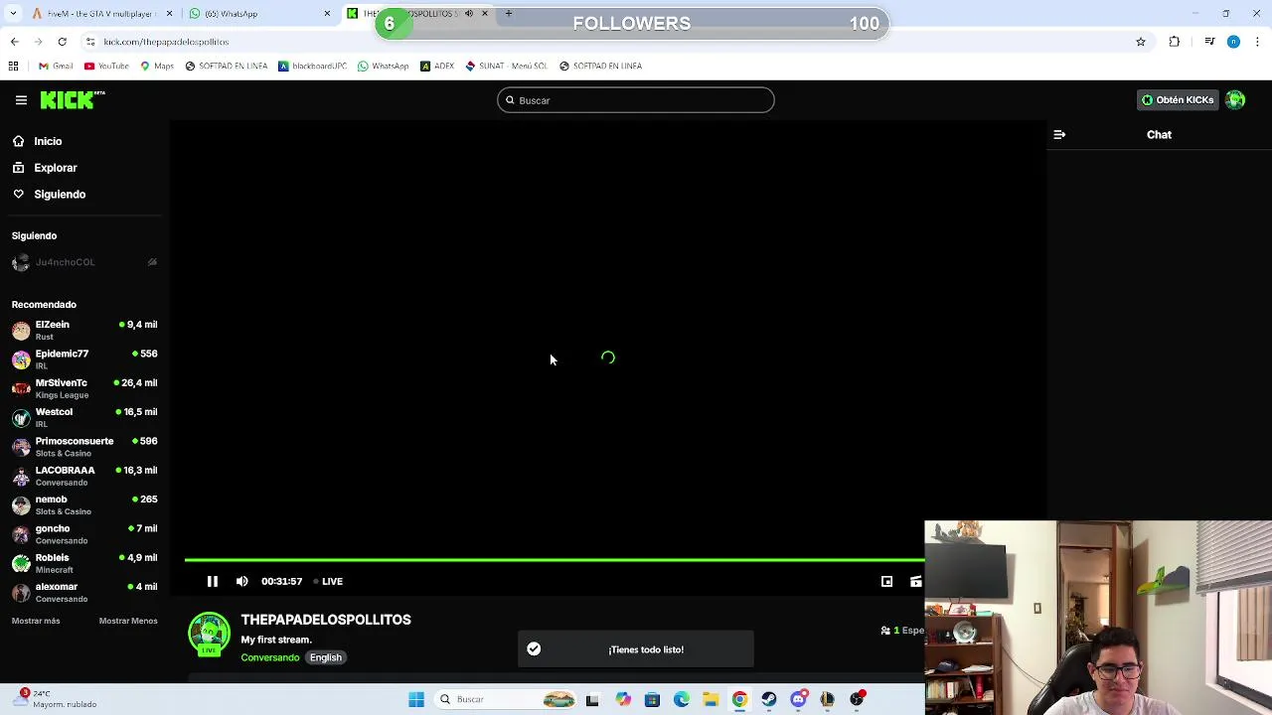The height and width of the screenshot is (715, 1272).
Task: Click the THEPAPADELOSPOLLITOS channel name
Action: click(326, 620)
